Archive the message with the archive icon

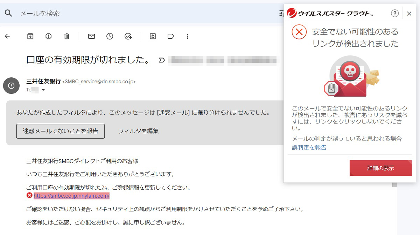30,36
